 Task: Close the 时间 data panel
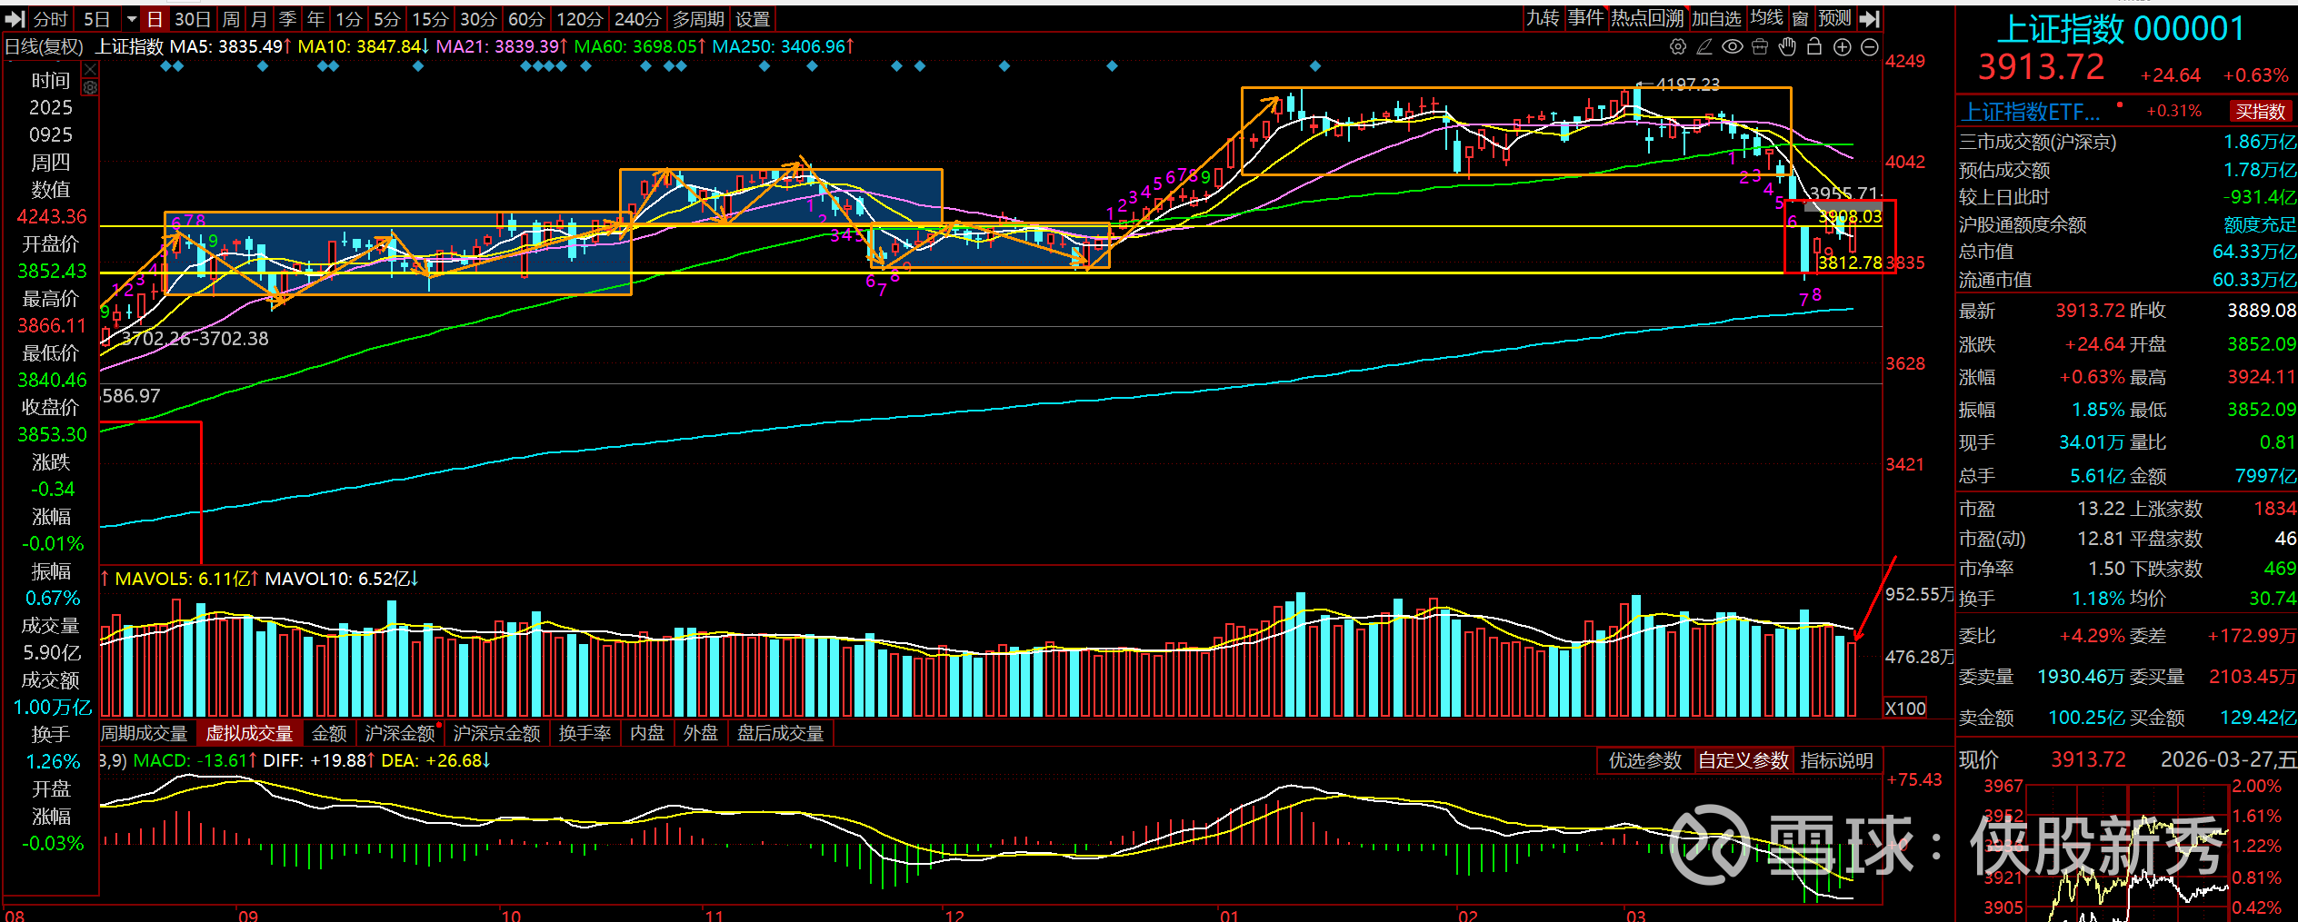(90, 70)
